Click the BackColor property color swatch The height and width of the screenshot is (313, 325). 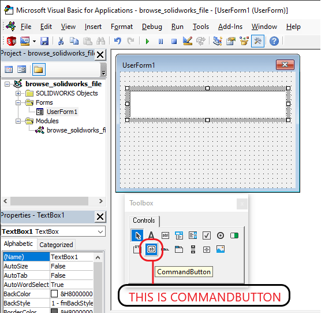54,294
